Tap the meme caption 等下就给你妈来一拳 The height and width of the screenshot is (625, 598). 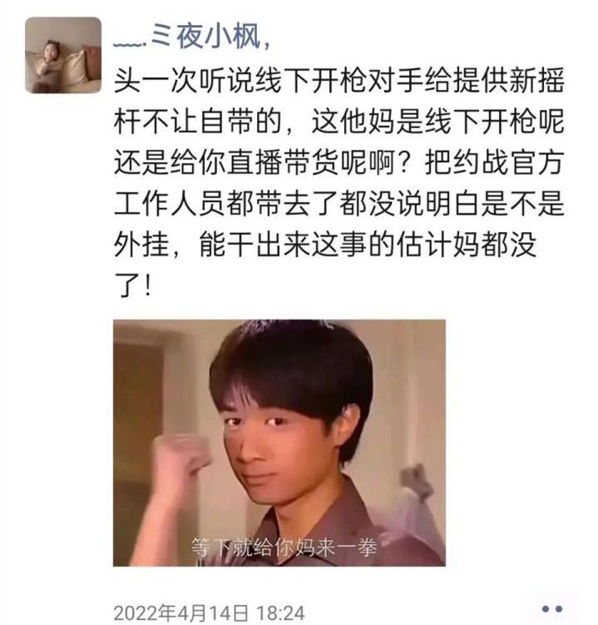[x=284, y=548]
